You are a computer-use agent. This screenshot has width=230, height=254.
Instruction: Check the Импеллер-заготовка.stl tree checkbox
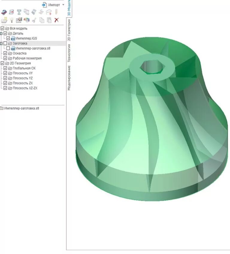(x=8, y=48)
